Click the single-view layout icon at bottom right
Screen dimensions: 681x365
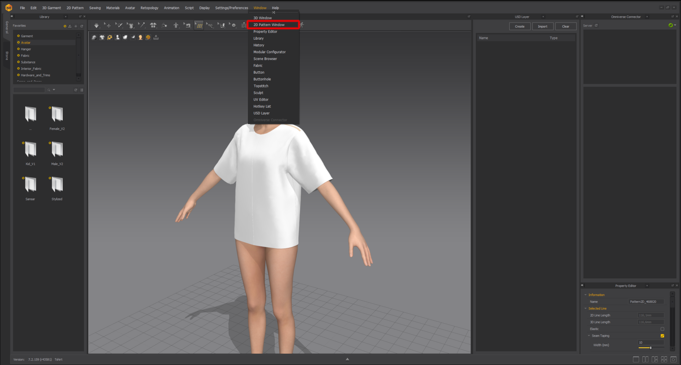tap(636, 359)
